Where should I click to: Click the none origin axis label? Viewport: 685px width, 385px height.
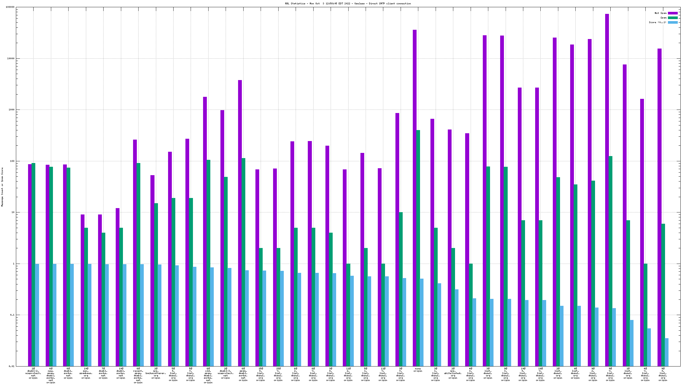[x=418, y=370]
